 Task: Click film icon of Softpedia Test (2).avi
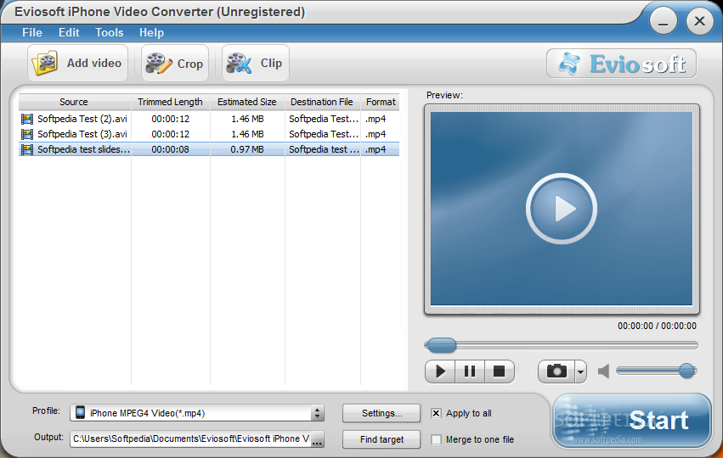(x=27, y=120)
